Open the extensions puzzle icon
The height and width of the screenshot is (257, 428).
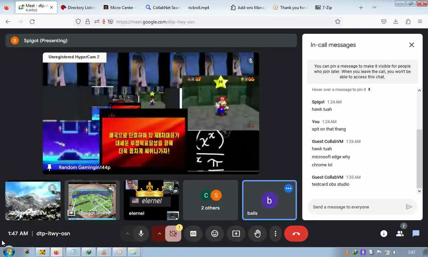coord(408,21)
